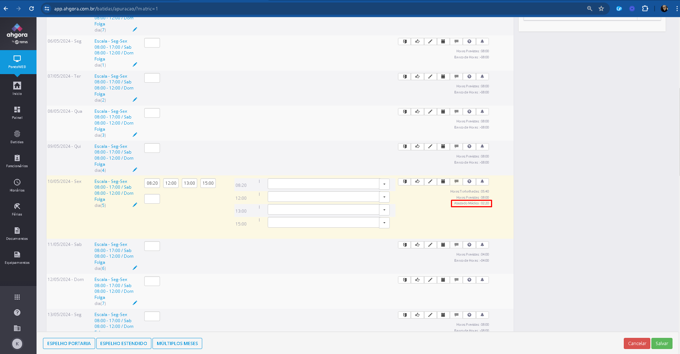The image size is (680, 354).
Task: Click the justification field for the 08:20 punch
Action: pyautogui.click(x=324, y=184)
